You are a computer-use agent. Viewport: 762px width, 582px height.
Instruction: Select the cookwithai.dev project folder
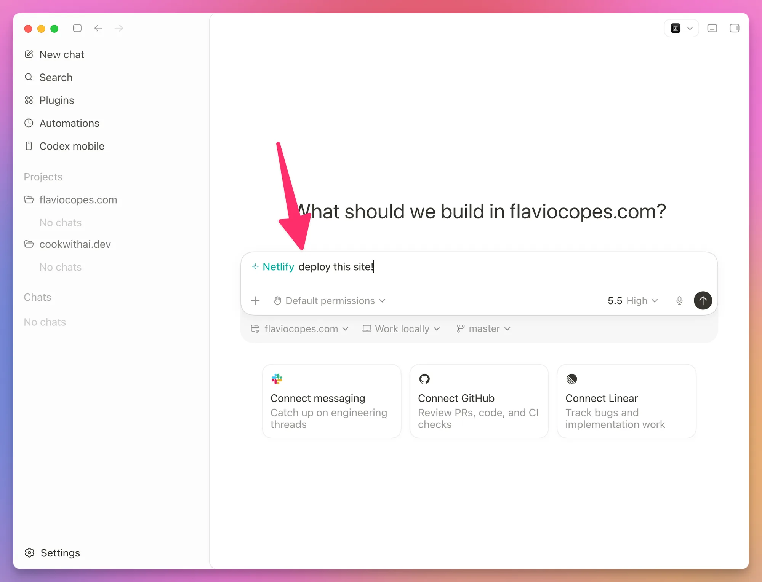pos(67,244)
